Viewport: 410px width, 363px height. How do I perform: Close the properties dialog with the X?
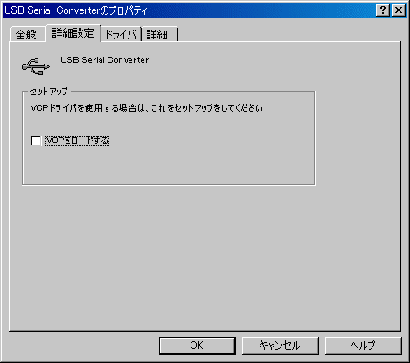coord(399,10)
